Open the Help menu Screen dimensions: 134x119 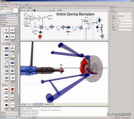(9, 2)
